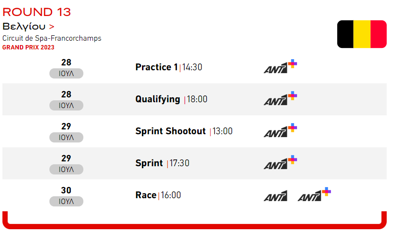Click ANT1+ logo in Qualifying row
The width and height of the screenshot is (393, 236).
(280, 98)
